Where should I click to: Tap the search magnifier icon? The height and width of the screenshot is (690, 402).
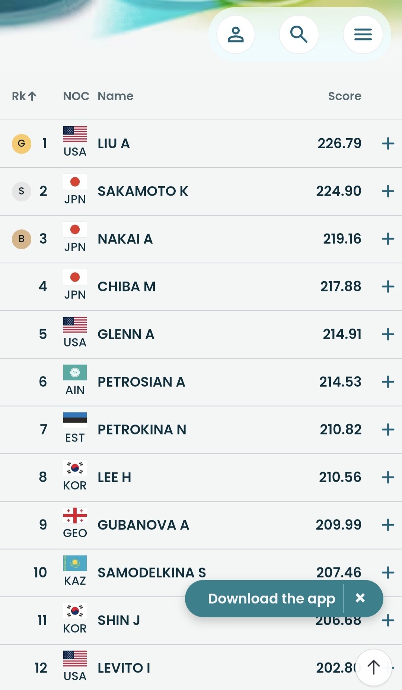299,35
